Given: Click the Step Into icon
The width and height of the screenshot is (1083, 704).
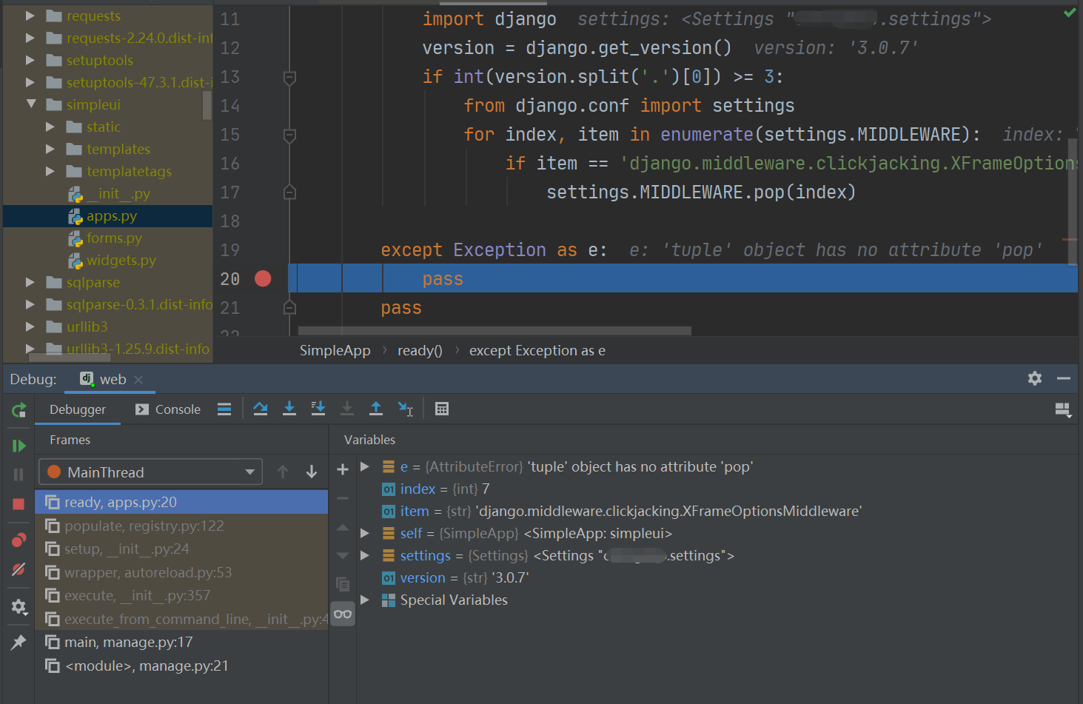Looking at the screenshot, I should (289, 409).
